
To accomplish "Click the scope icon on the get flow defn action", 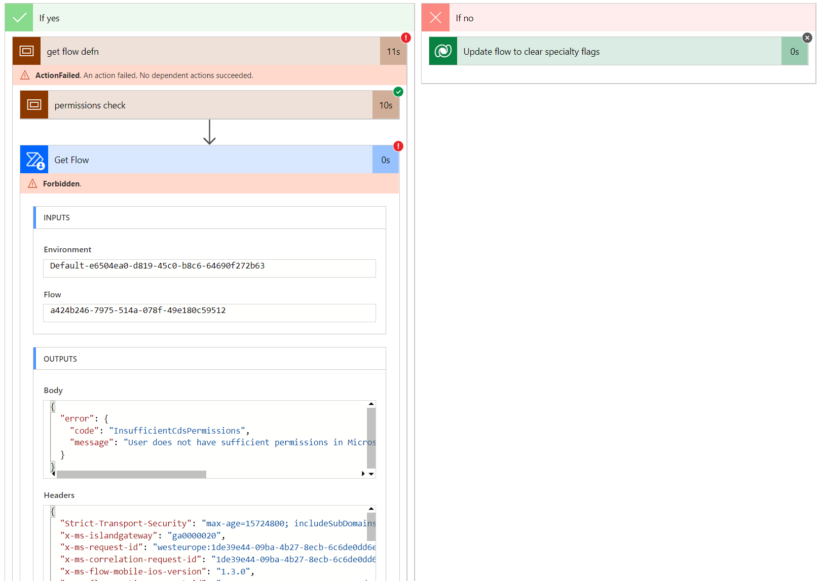I will 26,51.
